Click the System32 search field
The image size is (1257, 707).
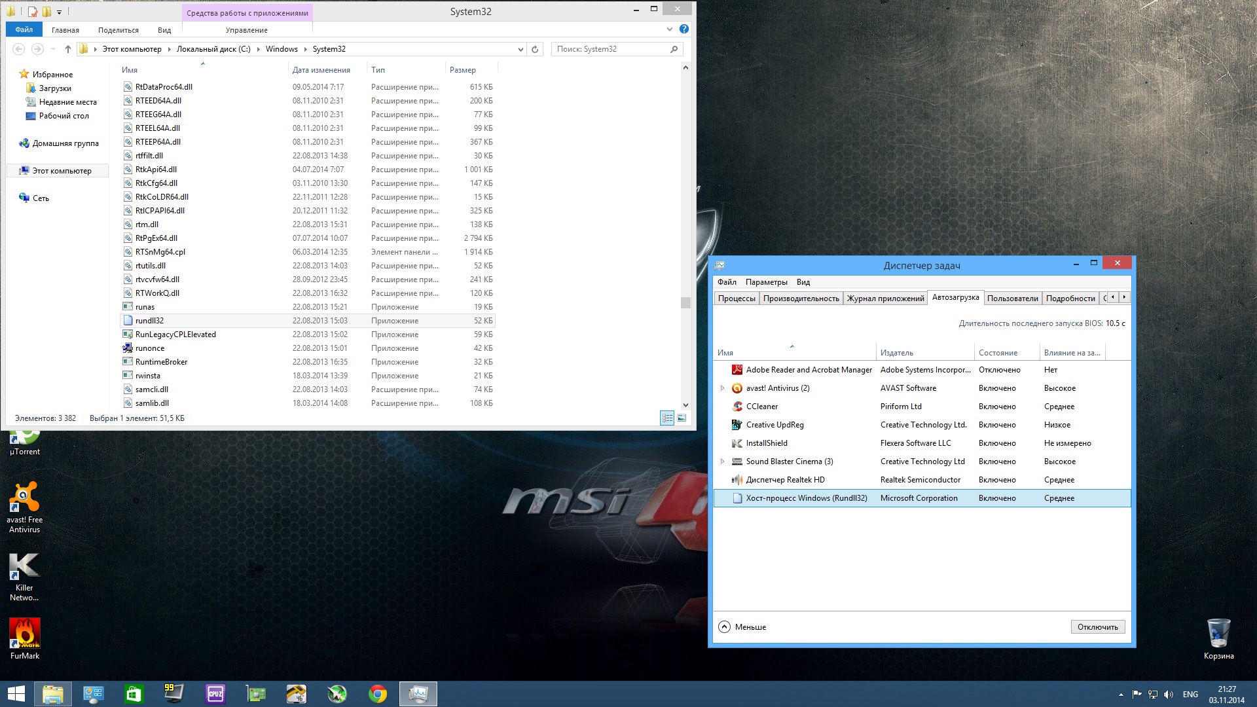609,49
